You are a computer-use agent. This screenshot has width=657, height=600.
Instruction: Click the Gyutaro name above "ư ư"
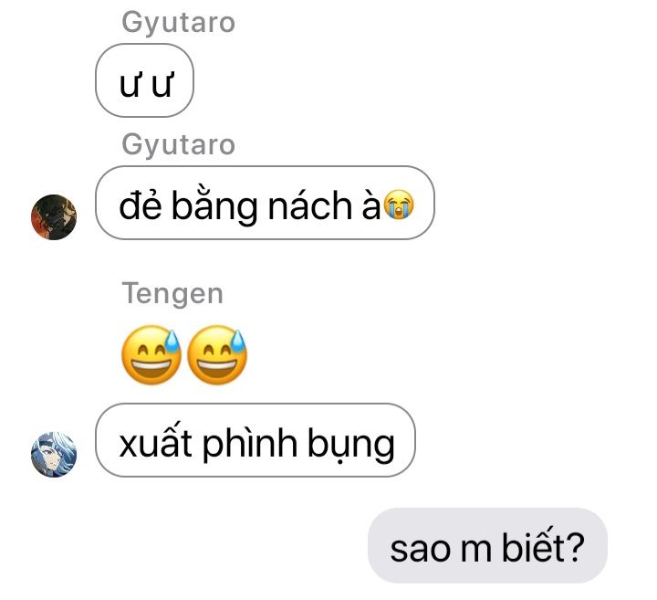pos(179,22)
